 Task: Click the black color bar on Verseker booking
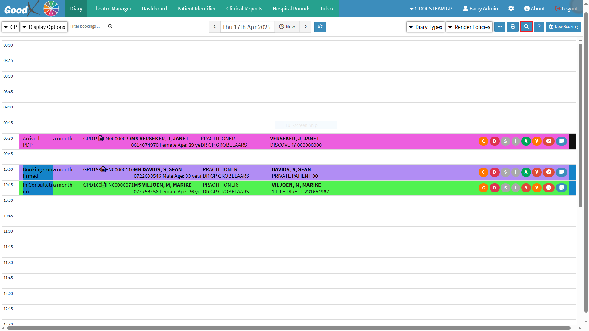(x=572, y=141)
